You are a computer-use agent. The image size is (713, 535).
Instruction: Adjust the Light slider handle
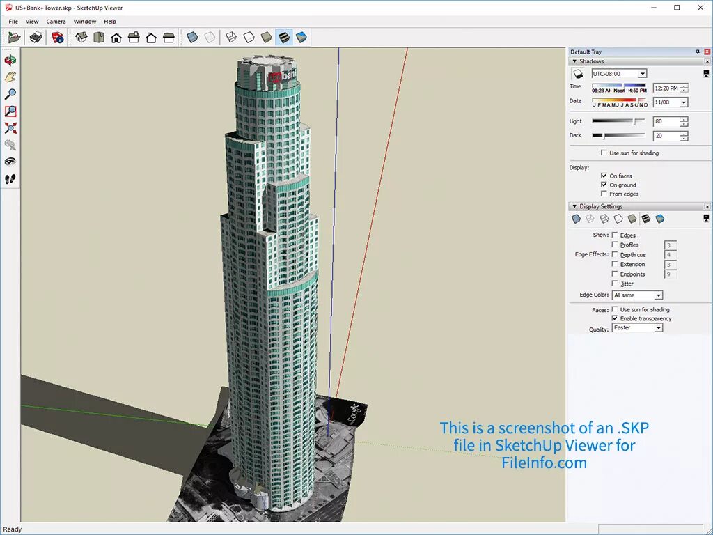(x=636, y=121)
